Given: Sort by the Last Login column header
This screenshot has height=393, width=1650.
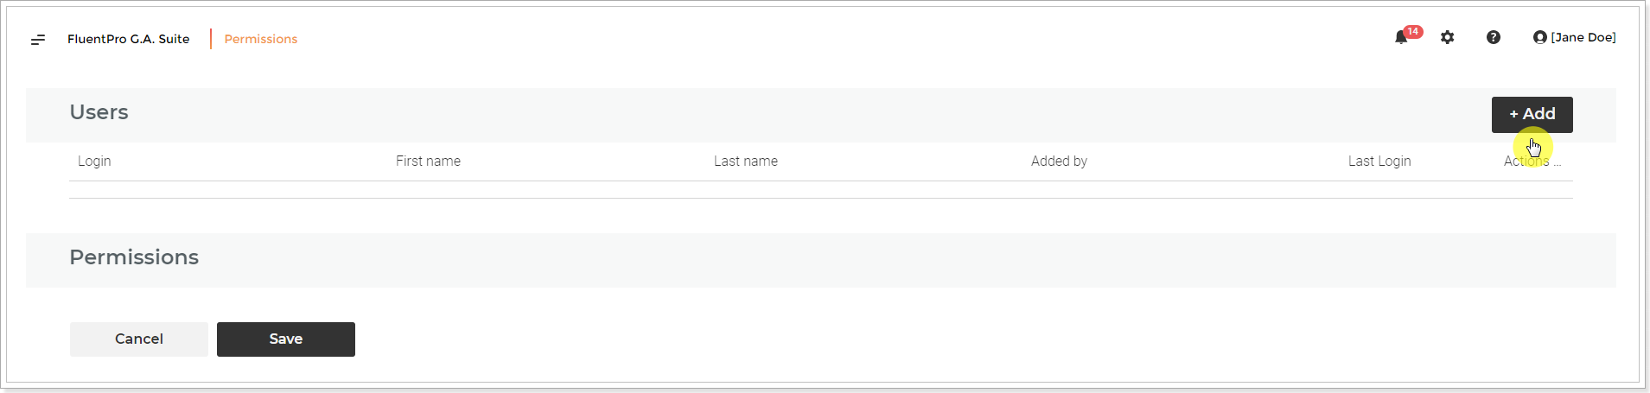Looking at the screenshot, I should click(x=1379, y=161).
